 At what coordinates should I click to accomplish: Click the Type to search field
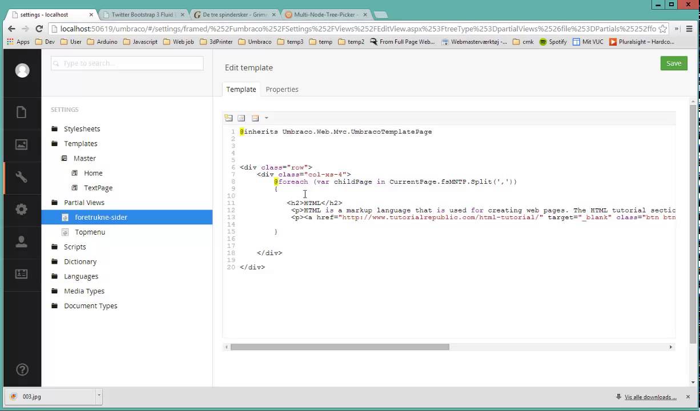point(127,63)
